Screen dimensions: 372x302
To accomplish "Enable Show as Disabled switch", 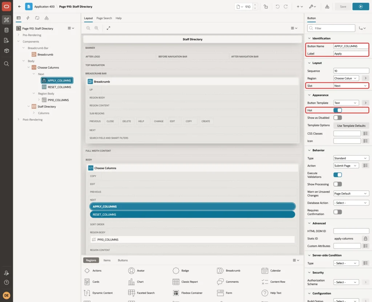I will (337, 118).
